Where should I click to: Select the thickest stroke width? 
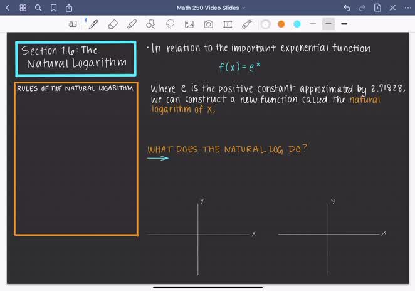(344, 24)
